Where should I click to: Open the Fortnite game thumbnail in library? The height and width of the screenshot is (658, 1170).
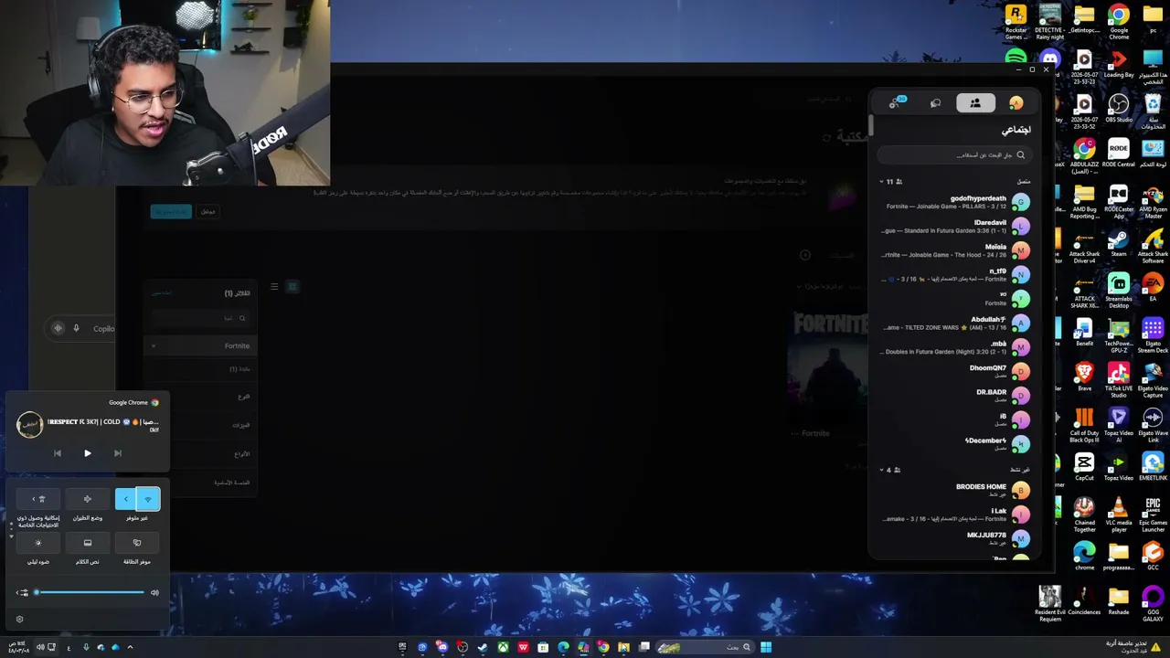tap(828, 366)
